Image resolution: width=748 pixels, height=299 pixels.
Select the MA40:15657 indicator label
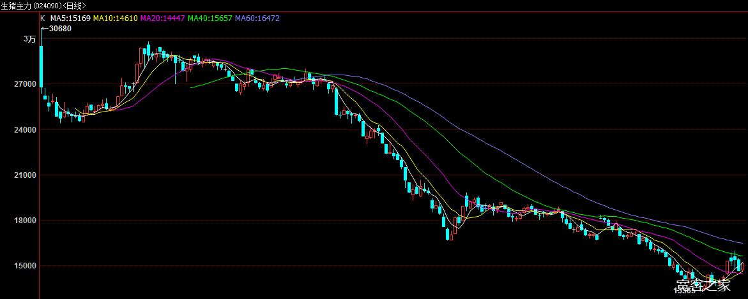pyautogui.click(x=210, y=18)
